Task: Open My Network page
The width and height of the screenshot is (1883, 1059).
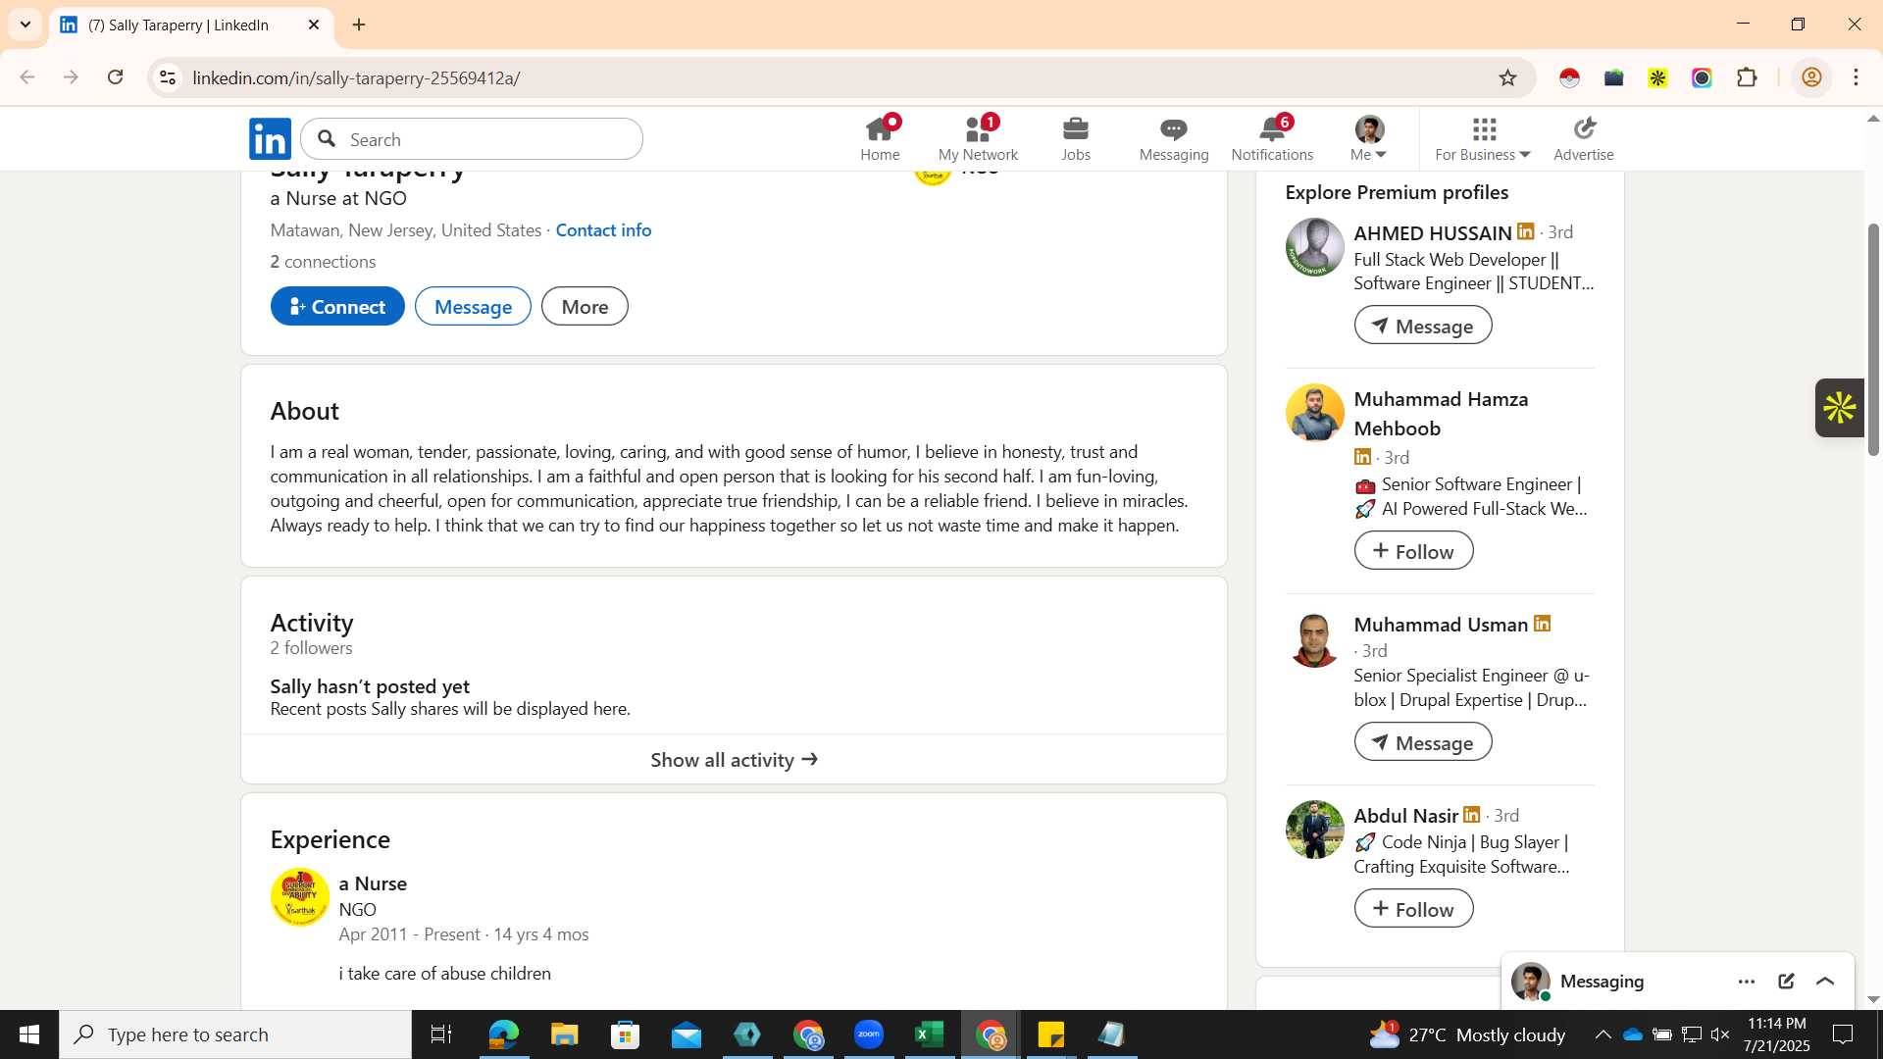Action: 978,138
